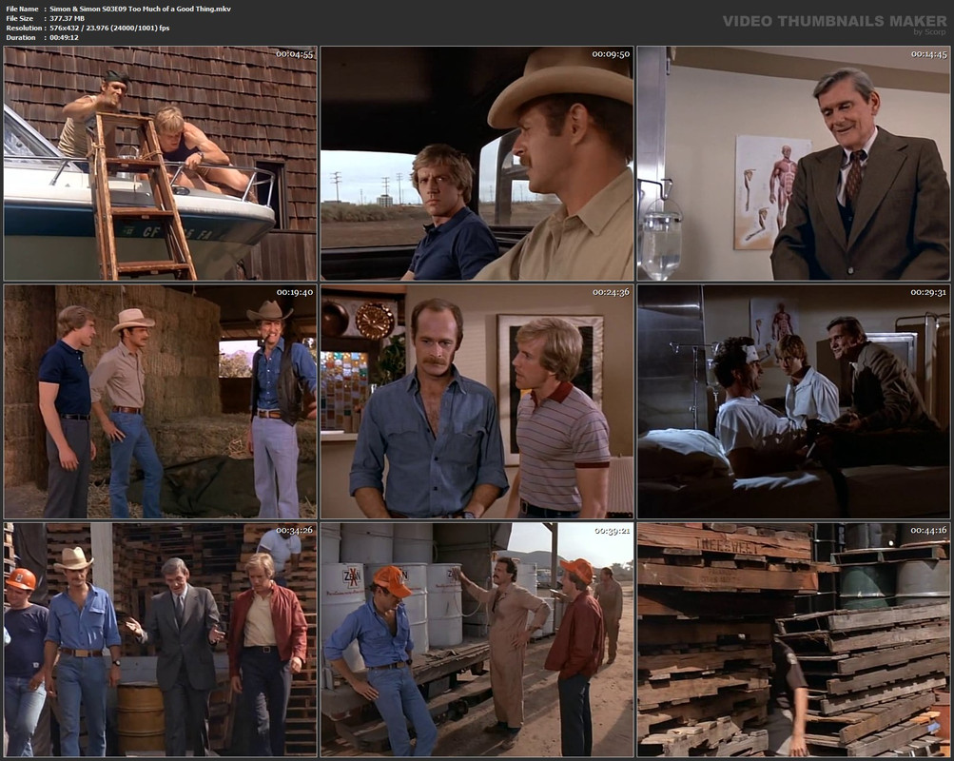The height and width of the screenshot is (761, 954).
Task: Click the duration value '00:49:12'
Action: (x=64, y=38)
